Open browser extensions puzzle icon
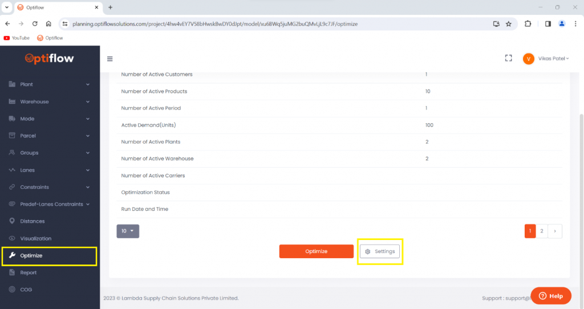Screen dimensions: 584x309 coord(528,24)
